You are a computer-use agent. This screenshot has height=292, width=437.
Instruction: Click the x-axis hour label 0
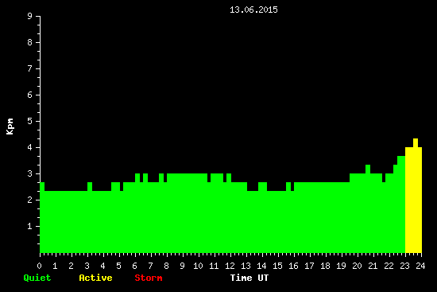(39, 266)
